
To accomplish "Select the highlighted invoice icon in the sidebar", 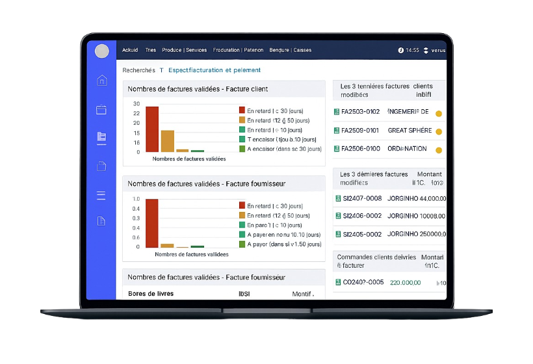I will pyautogui.click(x=101, y=137).
